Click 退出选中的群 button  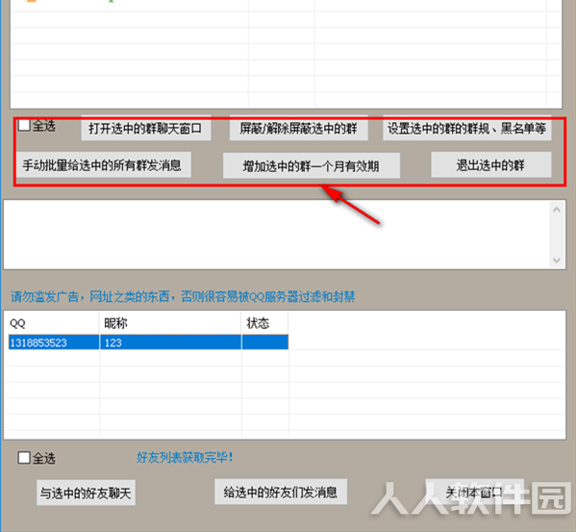coord(491,165)
